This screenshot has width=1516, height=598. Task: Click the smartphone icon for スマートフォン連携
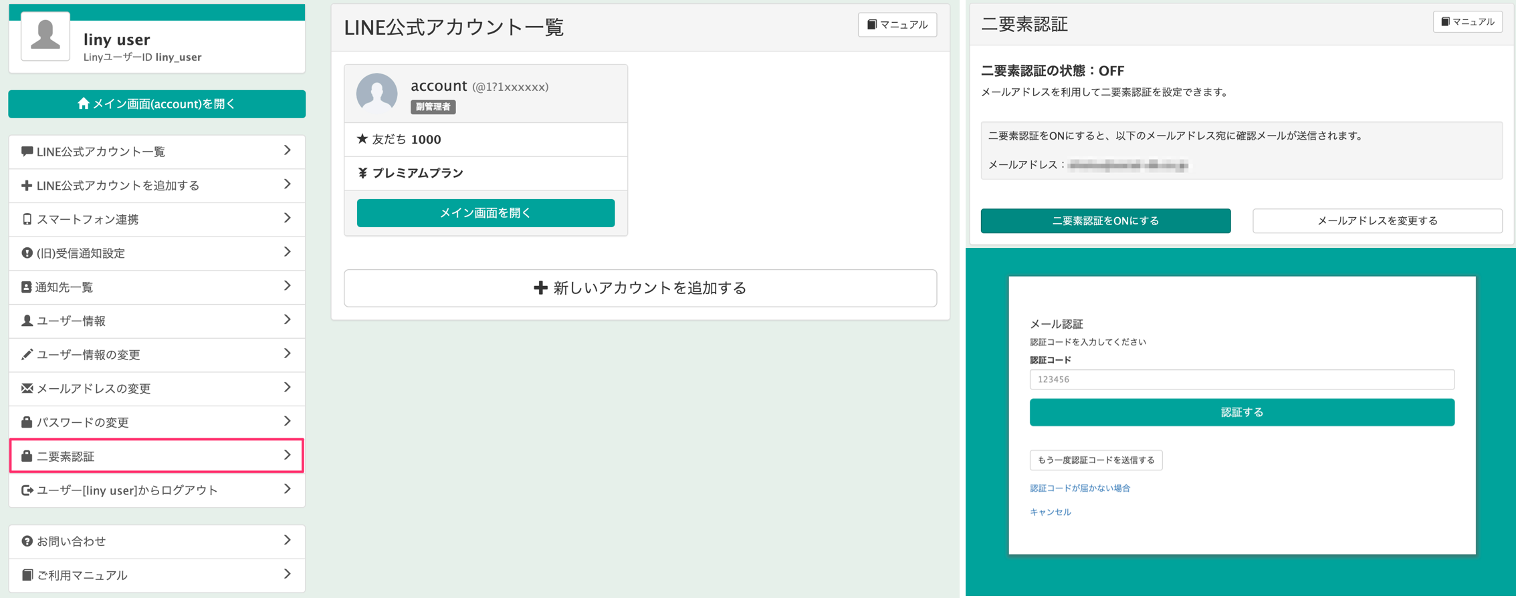tap(27, 219)
